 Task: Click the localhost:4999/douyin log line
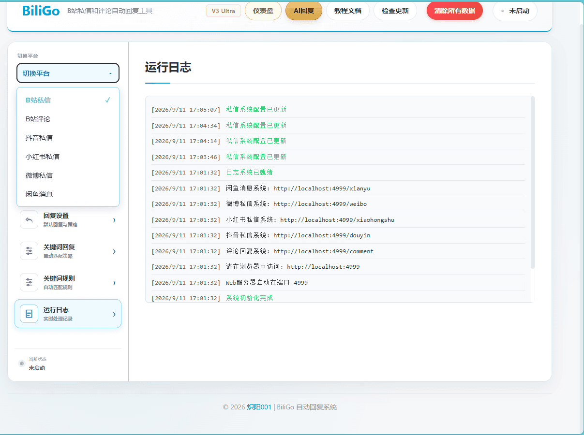338,235
